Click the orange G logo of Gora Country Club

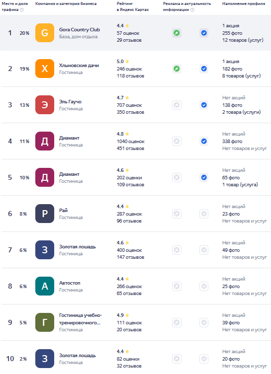[x=45, y=33]
